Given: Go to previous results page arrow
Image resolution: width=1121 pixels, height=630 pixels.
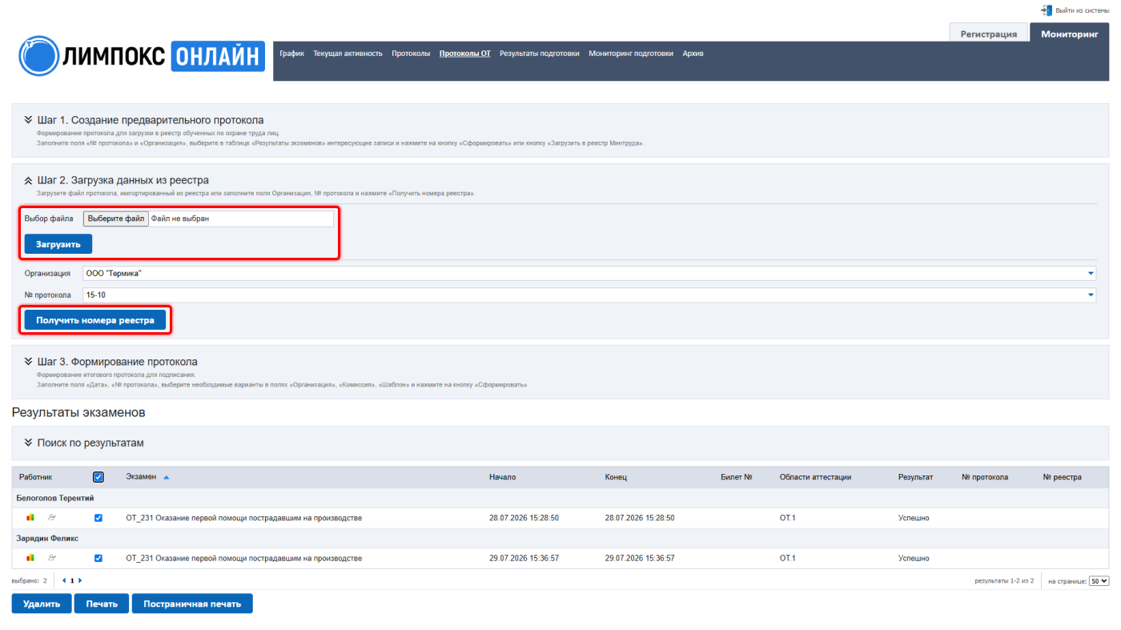Looking at the screenshot, I should click(x=64, y=580).
